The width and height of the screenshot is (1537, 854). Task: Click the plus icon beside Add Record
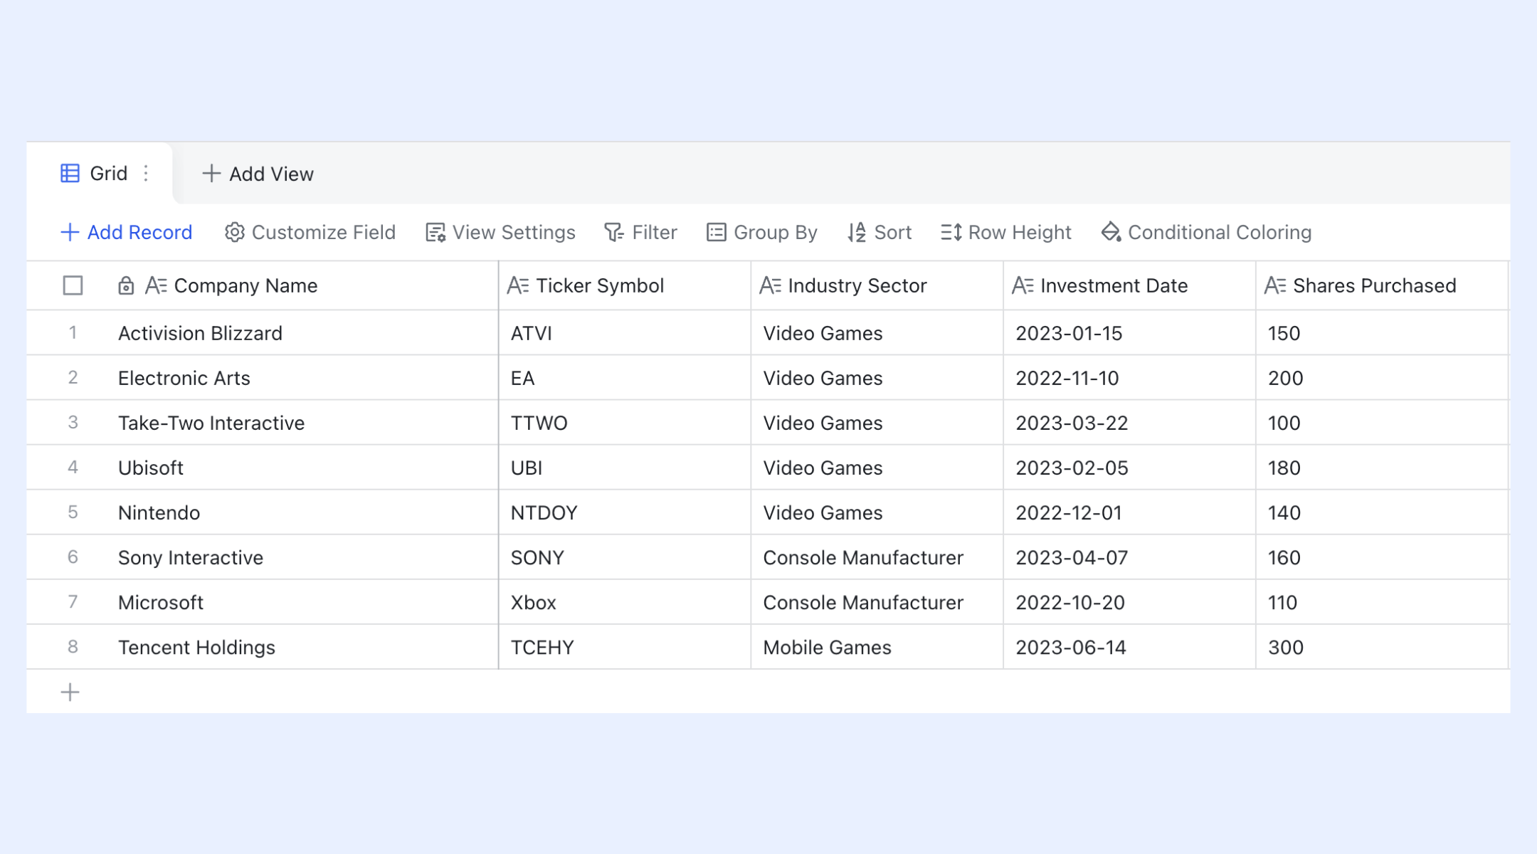pyautogui.click(x=70, y=233)
